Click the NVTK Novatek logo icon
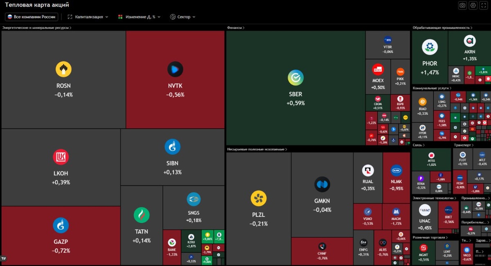Image resolution: width=491 pixels, height=266 pixels. (175, 69)
